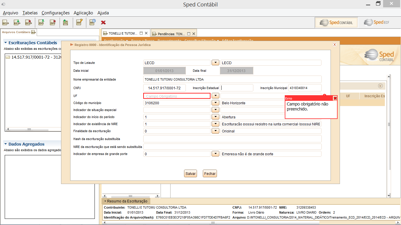Open the Ajuda menu
The height and width of the screenshot is (225, 401).
103,13
